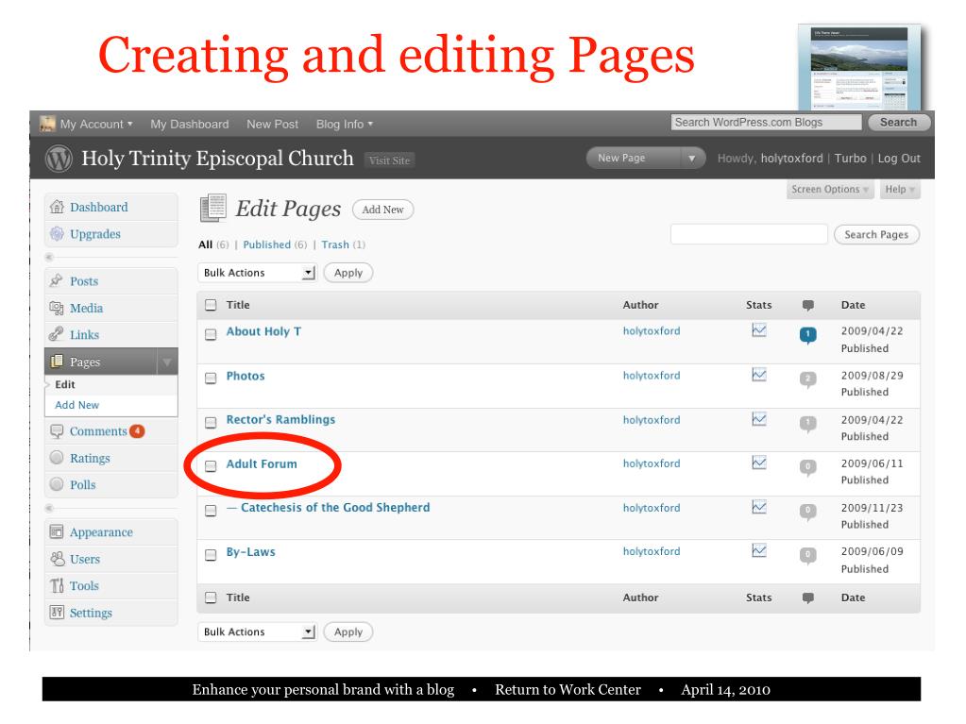The height and width of the screenshot is (724, 966).
Task: Click the Tools icon in sidebar
Action: click(57, 585)
